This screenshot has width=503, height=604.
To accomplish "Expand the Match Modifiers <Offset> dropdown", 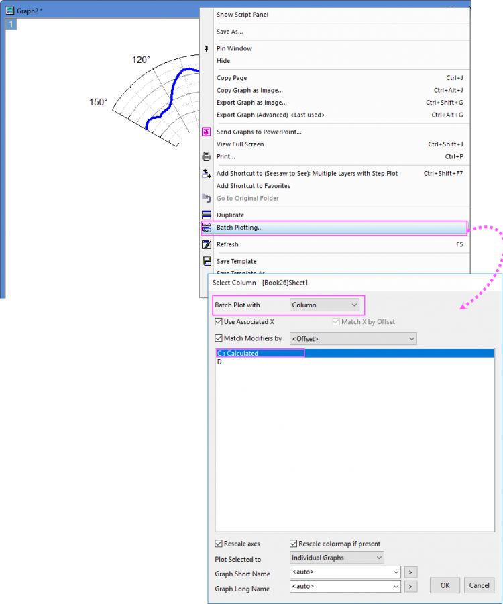I will [x=353, y=339].
